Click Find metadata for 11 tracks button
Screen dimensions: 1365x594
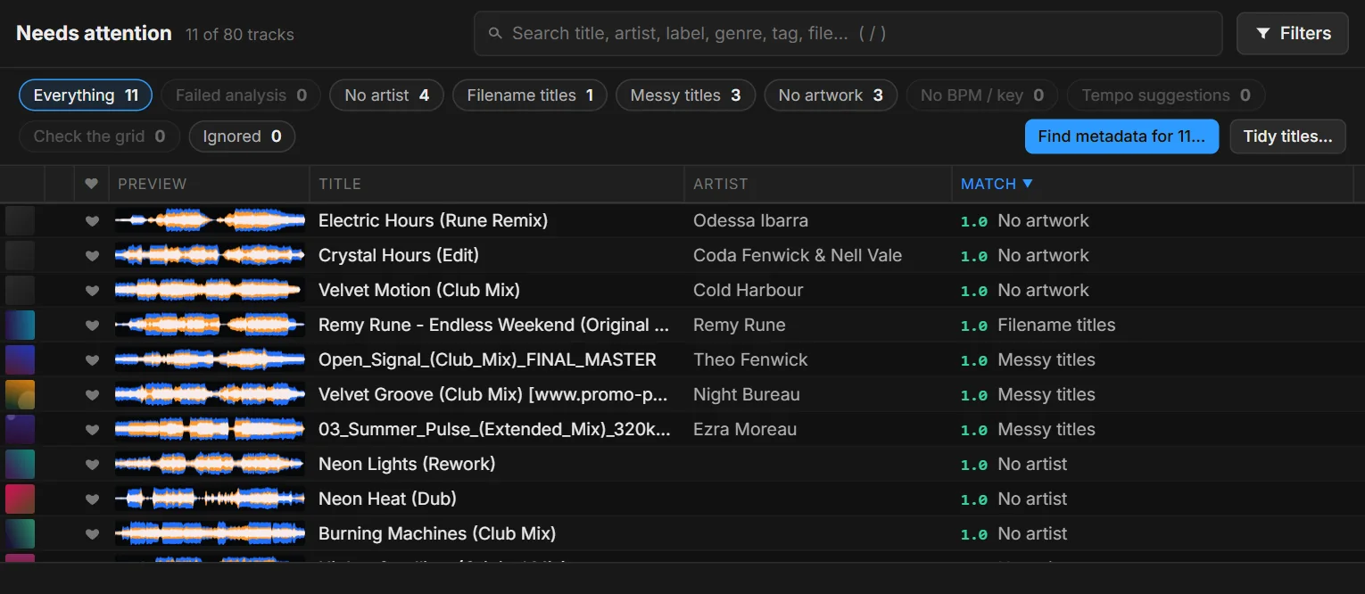tap(1121, 136)
